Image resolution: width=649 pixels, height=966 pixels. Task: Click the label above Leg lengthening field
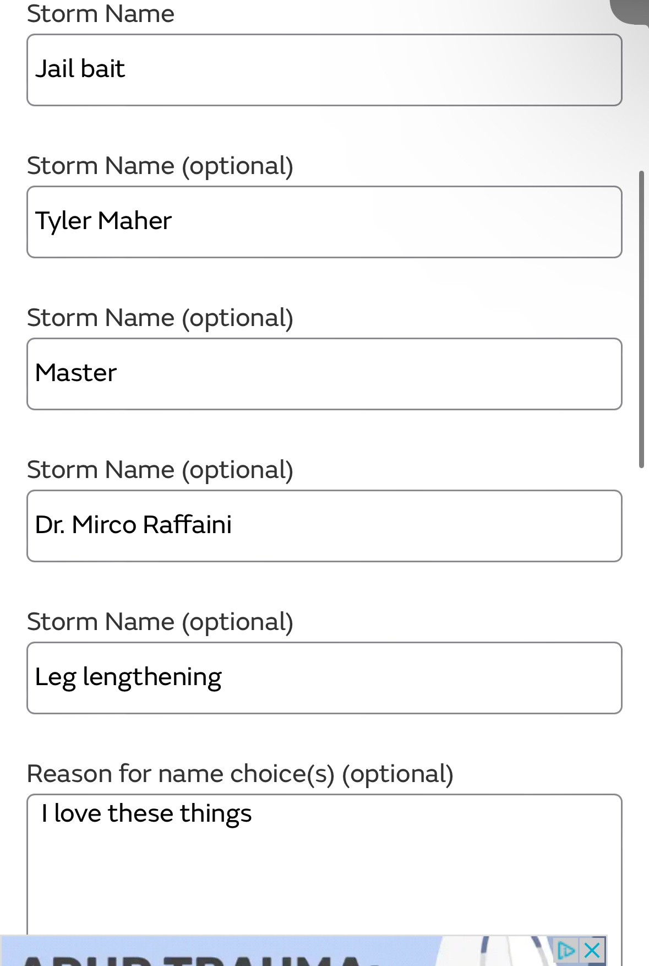click(160, 622)
